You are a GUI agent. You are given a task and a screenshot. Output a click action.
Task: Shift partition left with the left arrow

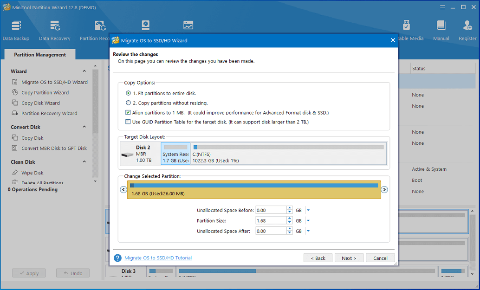123,189
